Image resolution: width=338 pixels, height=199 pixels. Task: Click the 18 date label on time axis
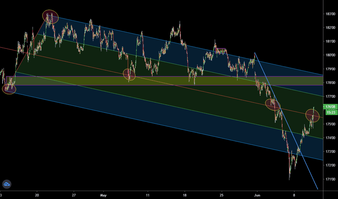[185, 195]
